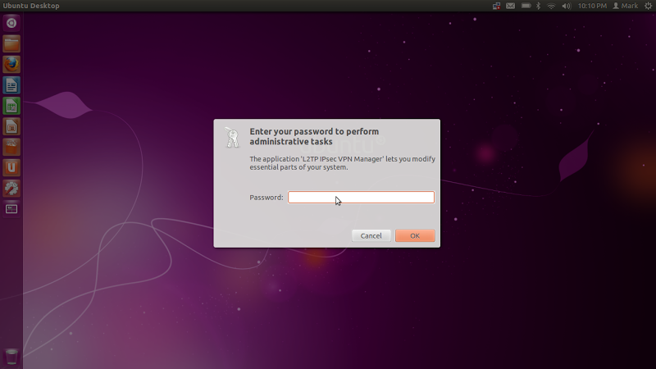The width and height of the screenshot is (656, 369).
Task: Open Ubuntu Software Center launcher icon
Action: pyautogui.click(x=11, y=147)
